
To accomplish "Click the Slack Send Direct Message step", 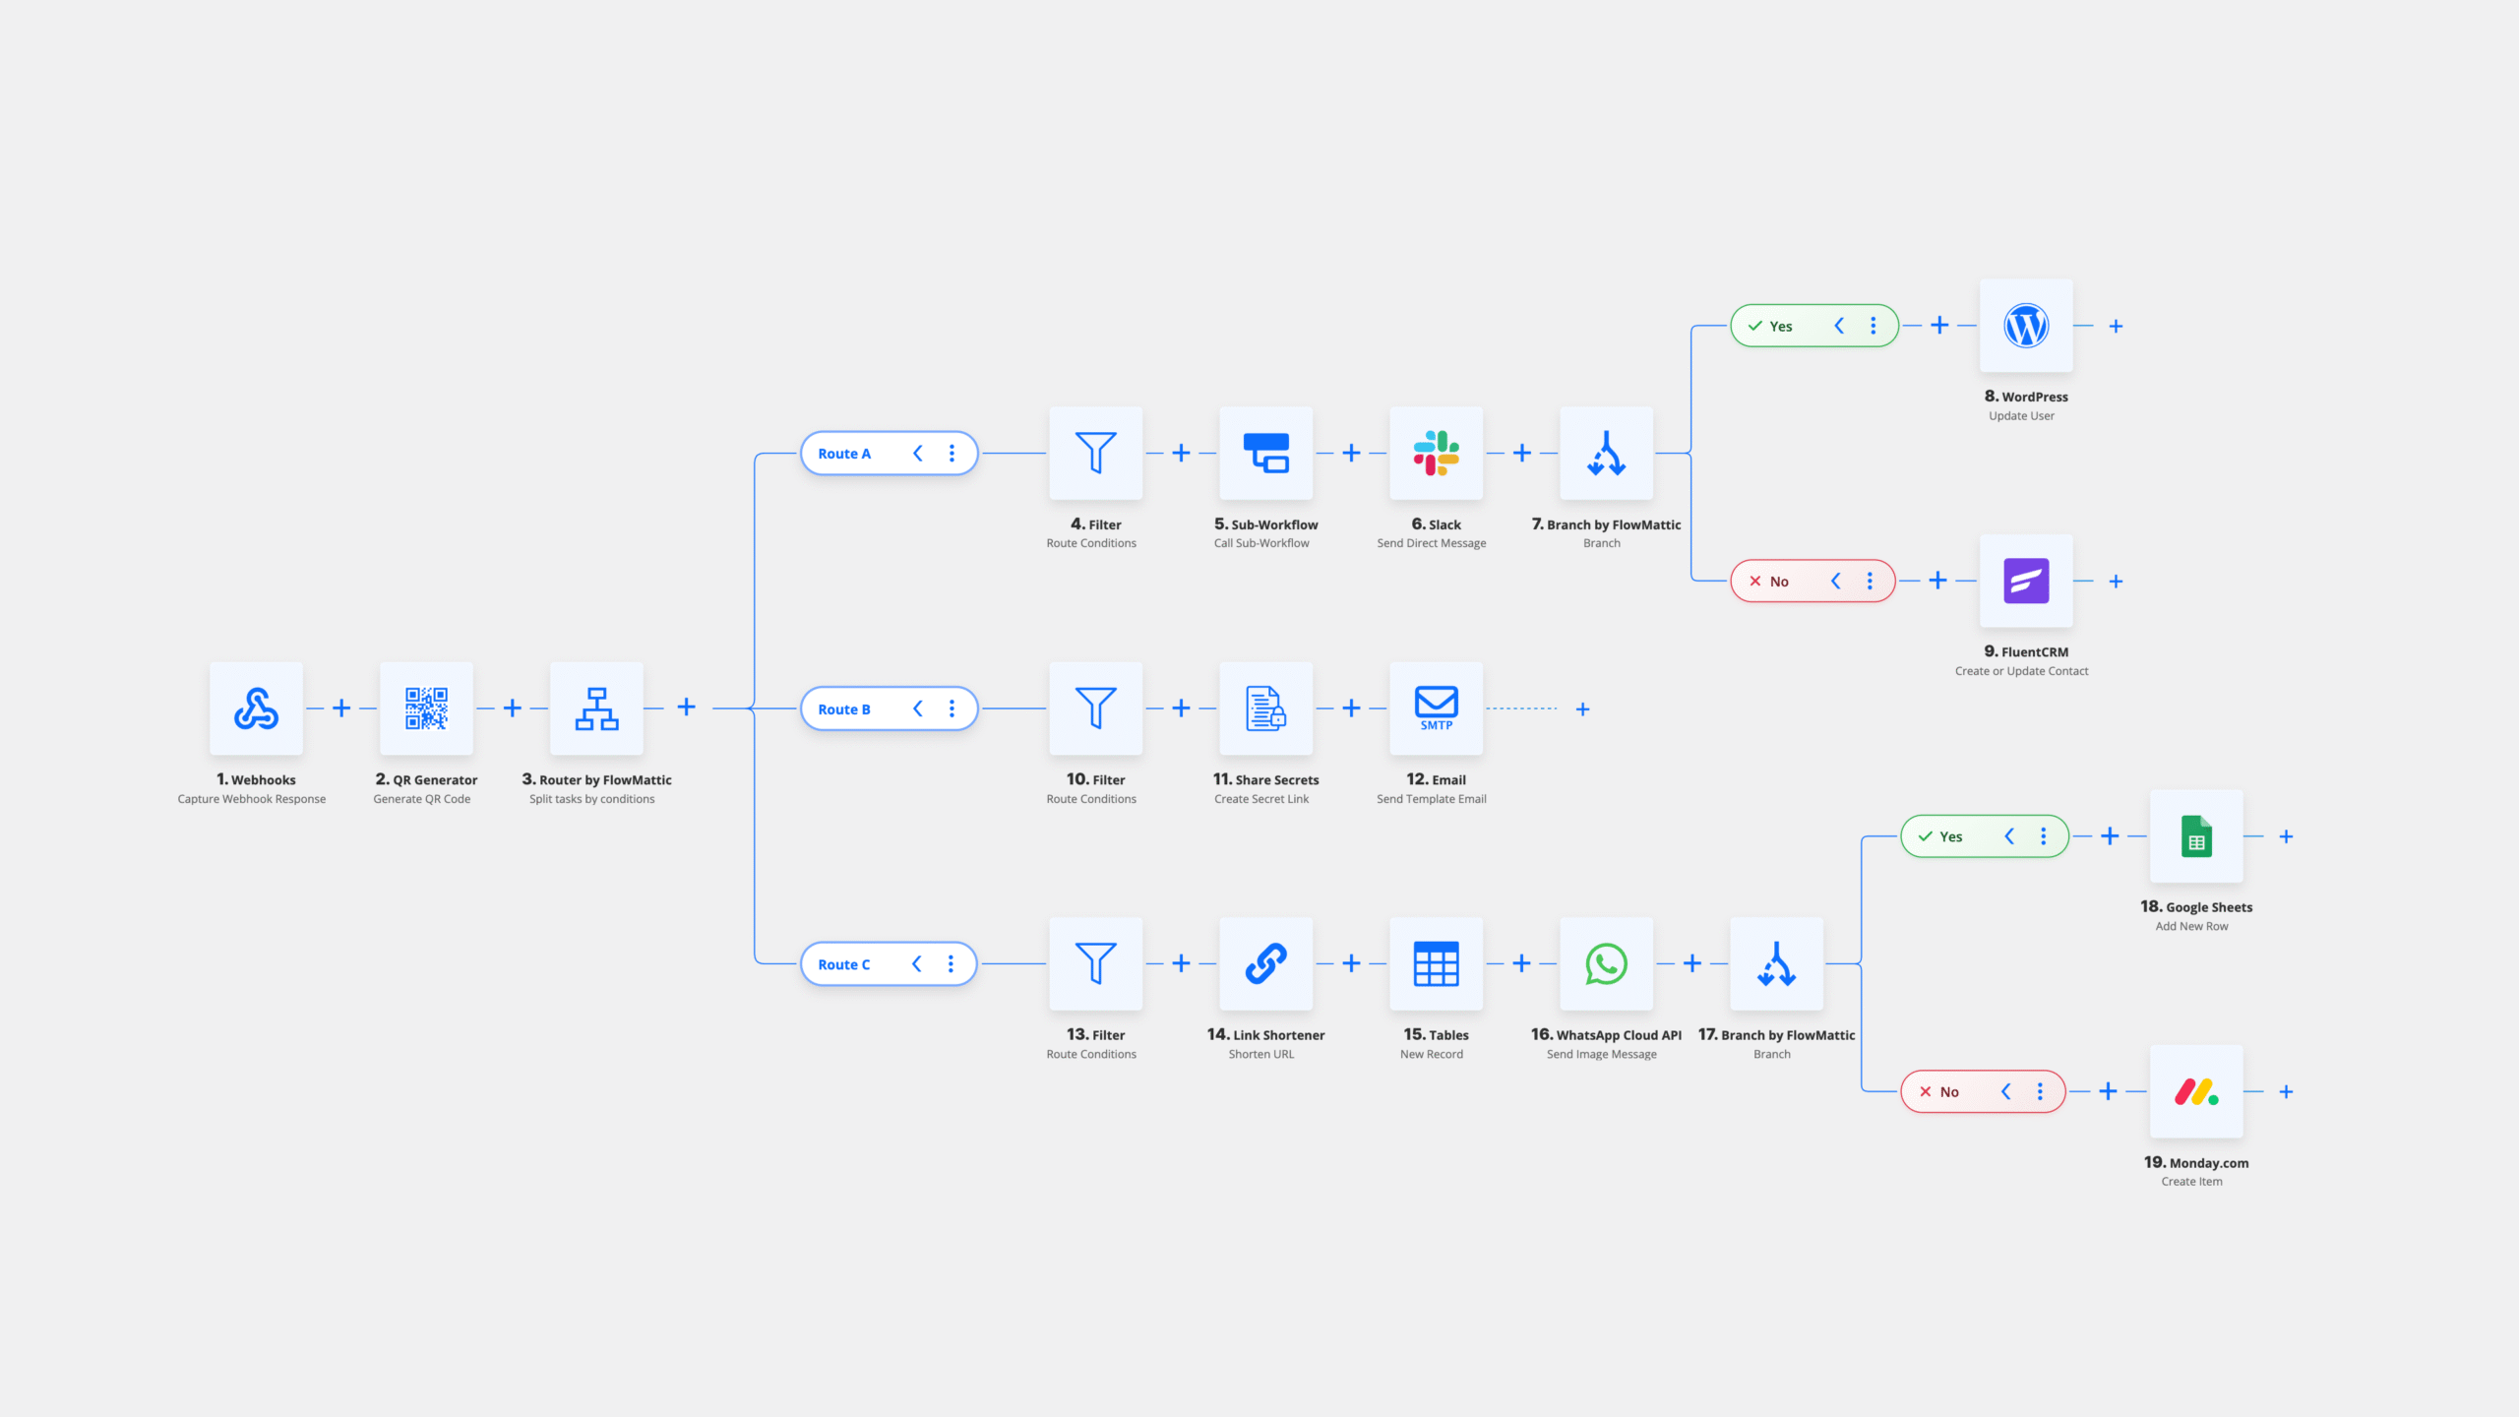I will (x=1435, y=453).
